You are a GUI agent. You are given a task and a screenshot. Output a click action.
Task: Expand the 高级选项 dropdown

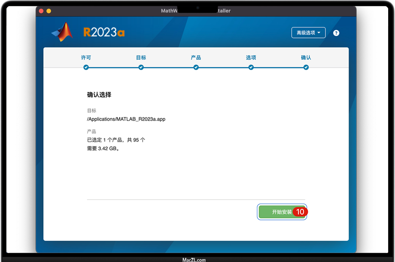pyautogui.click(x=308, y=33)
